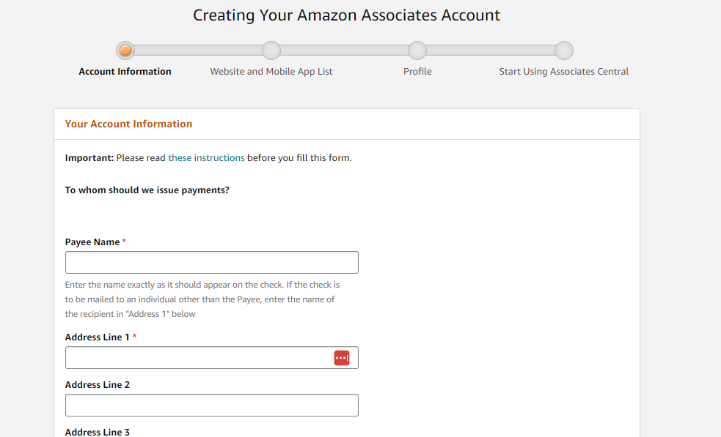Image resolution: width=721 pixels, height=437 pixels.
Task: Click the red password manager icon in Address Line 1
Action: point(342,358)
